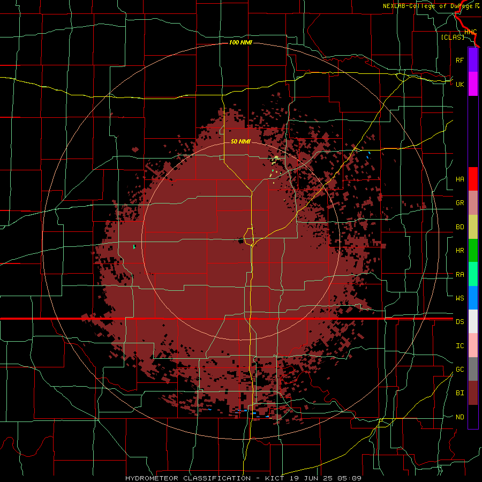This screenshot has width=482, height=482.
Task: Click the black radar site gap at center
Action: click(x=240, y=241)
